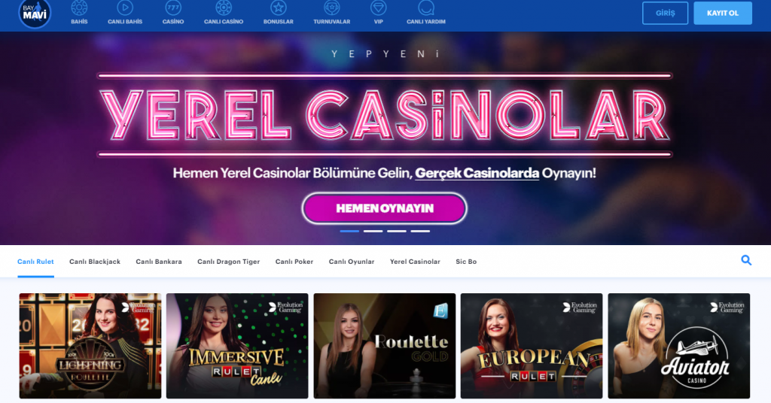This screenshot has width=771, height=403.
Task: Open the Bahis soccer ball icon
Action: [x=79, y=8]
